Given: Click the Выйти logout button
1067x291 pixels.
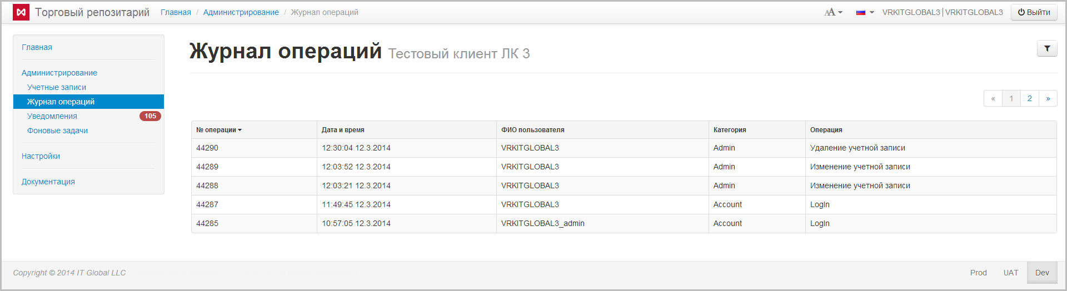Looking at the screenshot, I should [1034, 12].
